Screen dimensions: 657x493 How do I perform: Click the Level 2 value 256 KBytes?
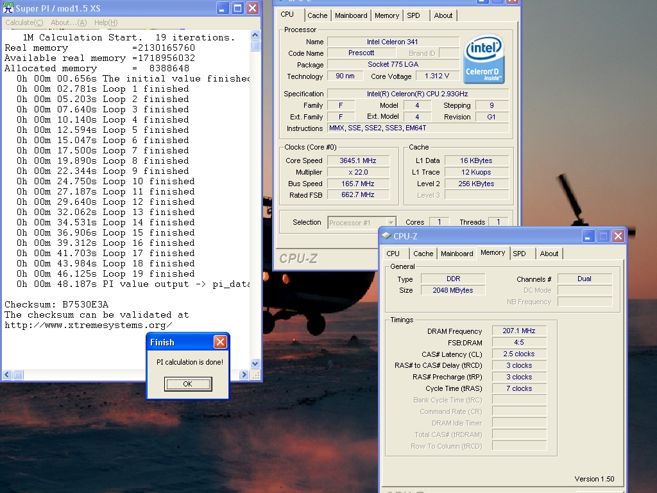(477, 184)
